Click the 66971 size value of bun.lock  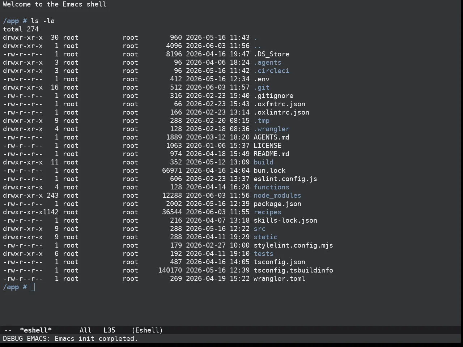click(172, 171)
